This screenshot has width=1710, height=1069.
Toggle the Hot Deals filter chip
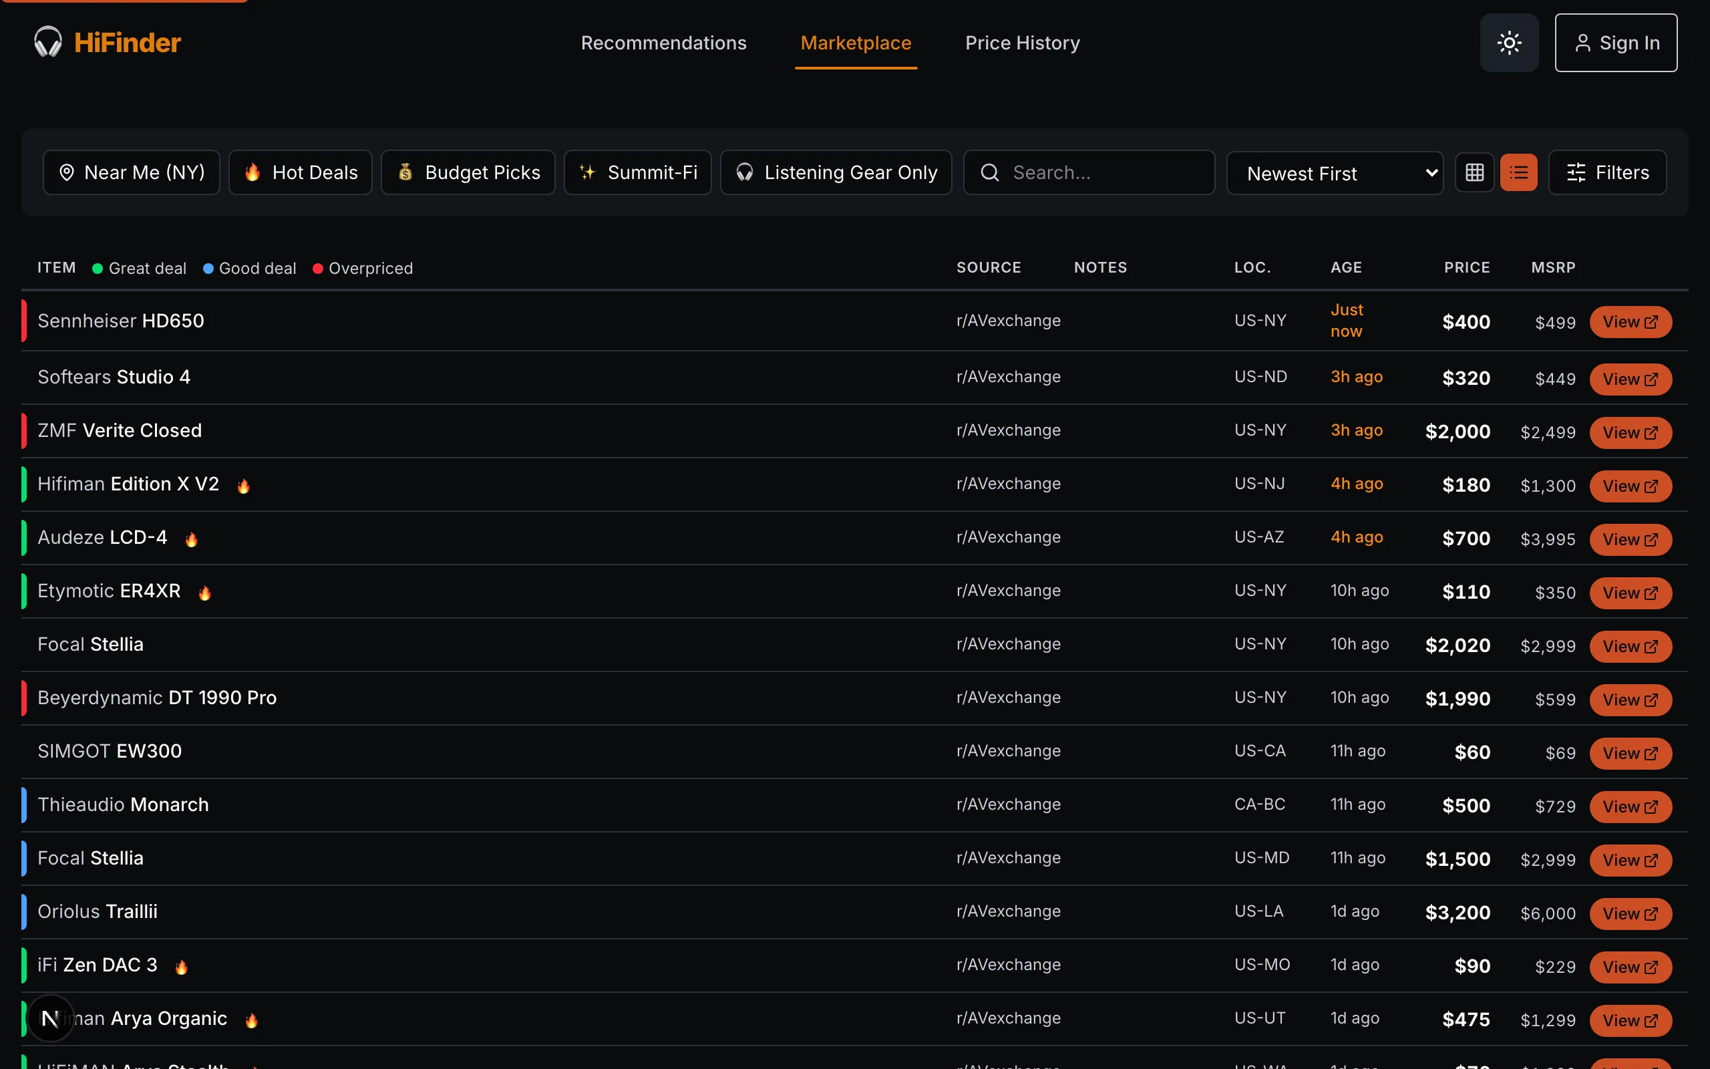click(x=301, y=172)
